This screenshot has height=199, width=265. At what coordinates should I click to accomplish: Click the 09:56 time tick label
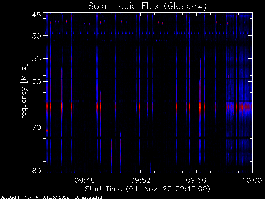196,180
